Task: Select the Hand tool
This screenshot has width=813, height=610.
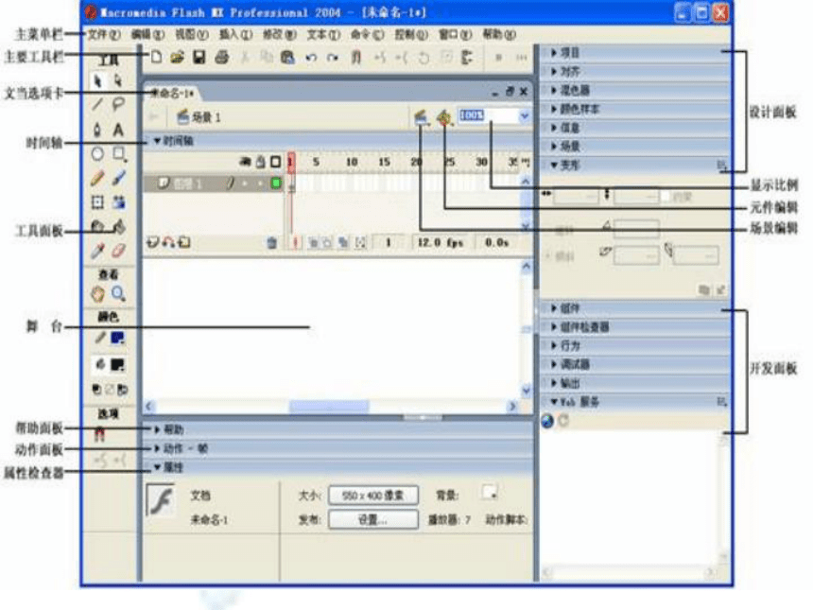Action: pos(97,294)
